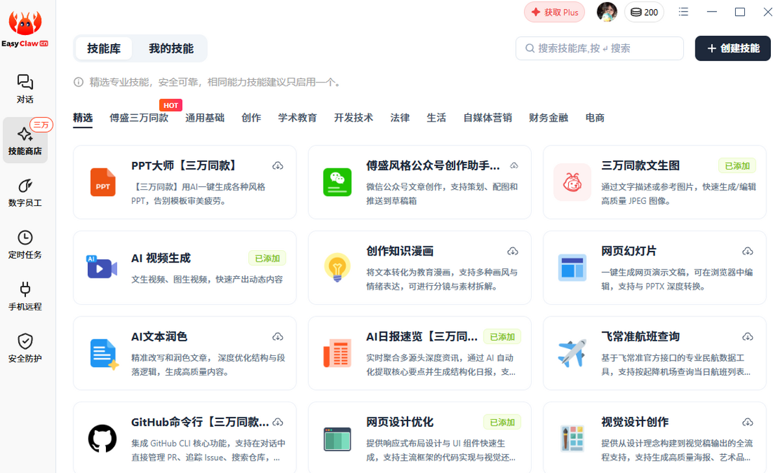Click the 三万同款文生图 lobster icon
Image resolution: width=780 pixels, height=473 pixels.
click(572, 182)
